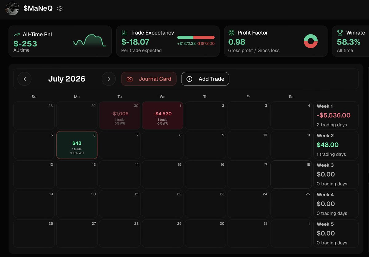Screen dimensions: 369x257
Task: Select the July 26 calendar cell
Action: click(34, 233)
